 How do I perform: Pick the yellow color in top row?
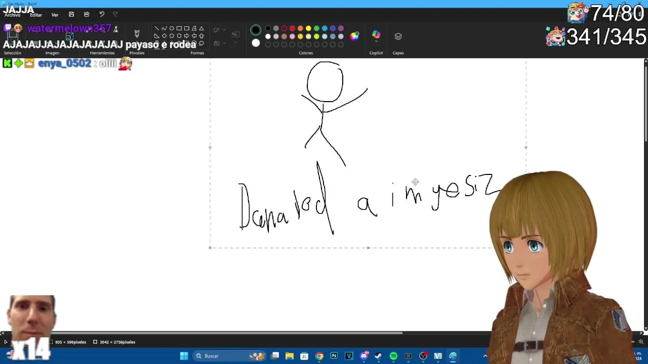(x=308, y=28)
